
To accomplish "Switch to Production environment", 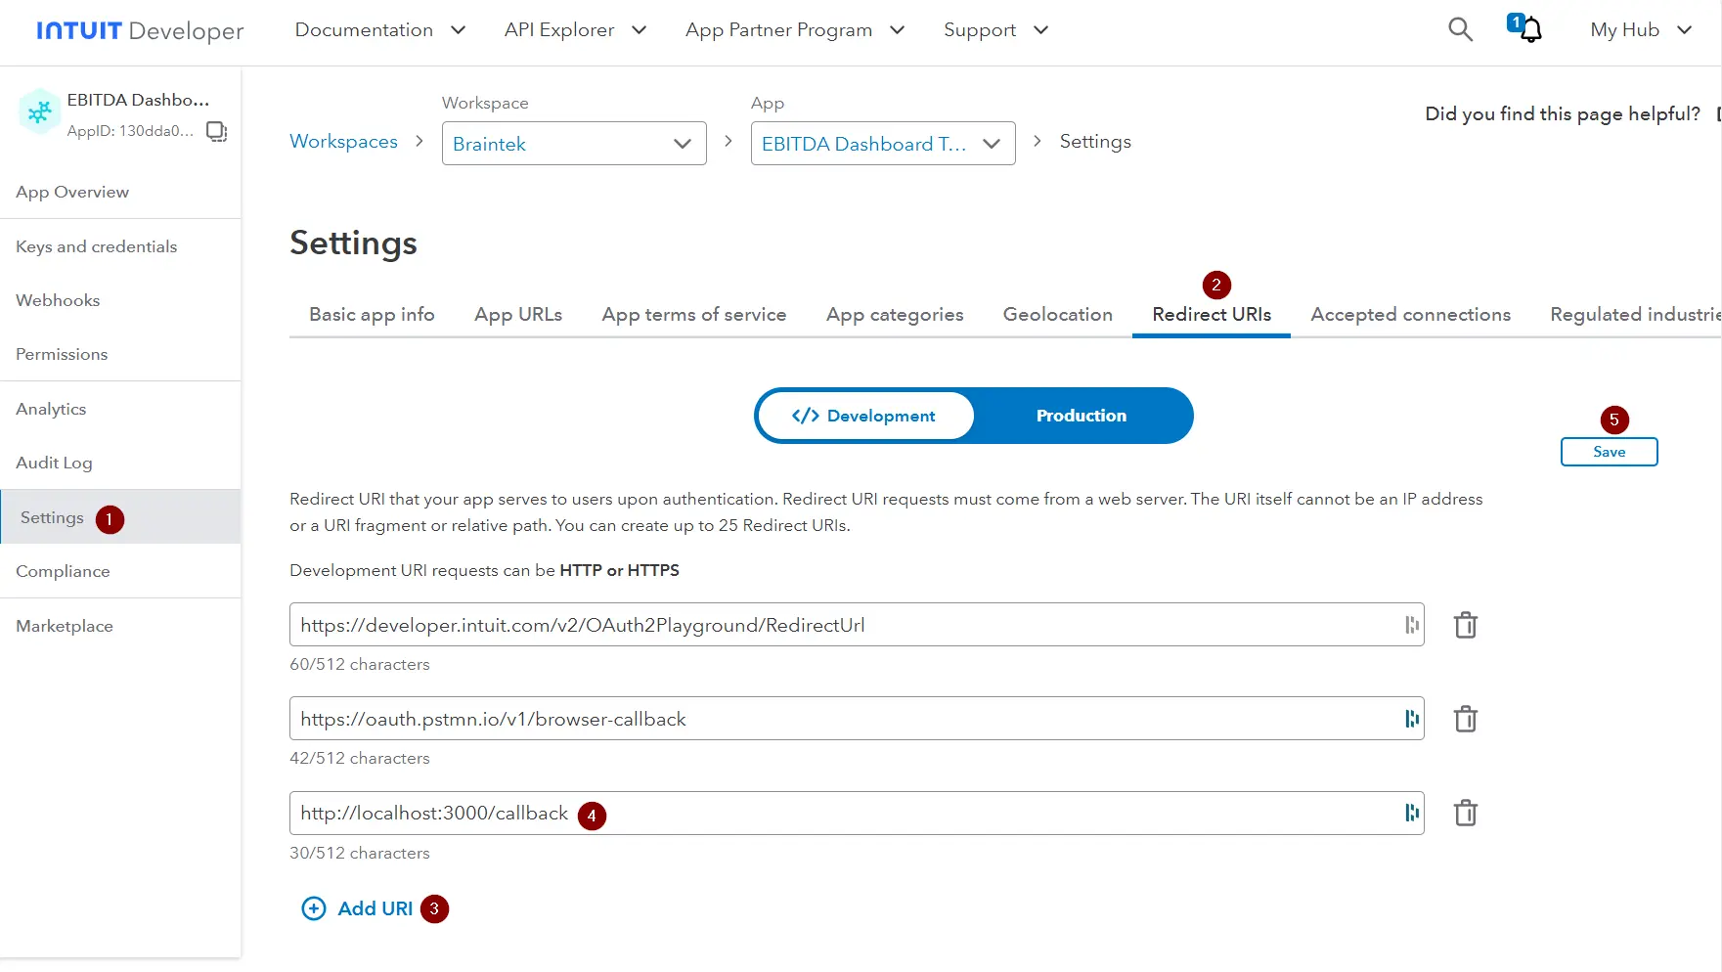I will click(x=1082, y=416).
